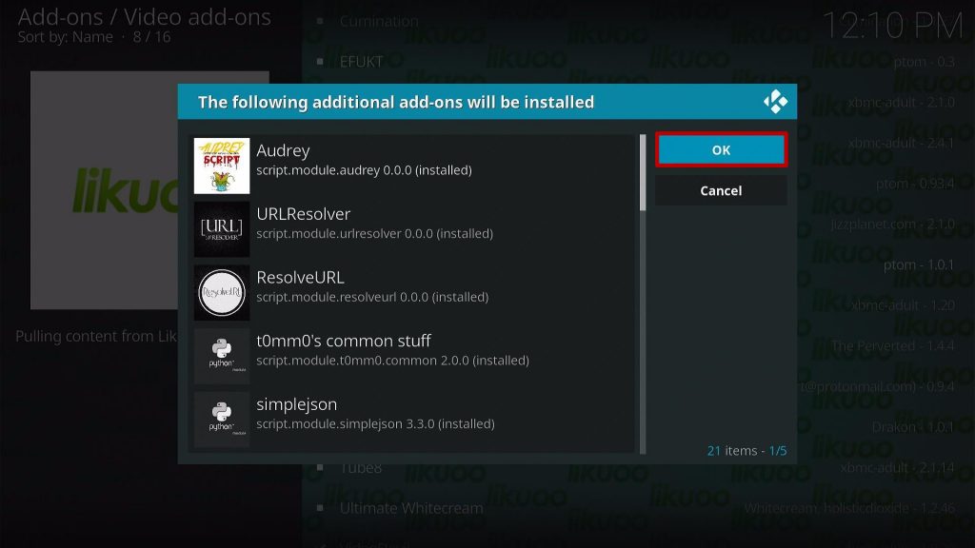The height and width of the screenshot is (548, 975).
Task: Choose script.module.resolveurl 0.0.0 entry
Action: click(x=372, y=297)
